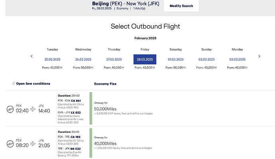The image size is (275, 159).
Task: Choose the 40,000 Miles Economy Flex fare
Action: [106, 143]
